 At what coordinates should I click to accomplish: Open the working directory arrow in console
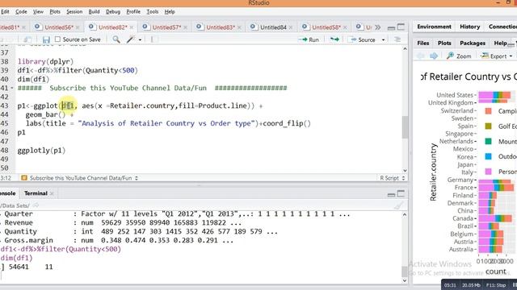point(36,205)
